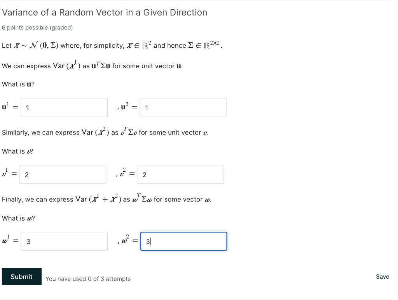This screenshot has height=300, width=398.
Task: Click the 'What is v?' prompt text
Action: click(17, 151)
